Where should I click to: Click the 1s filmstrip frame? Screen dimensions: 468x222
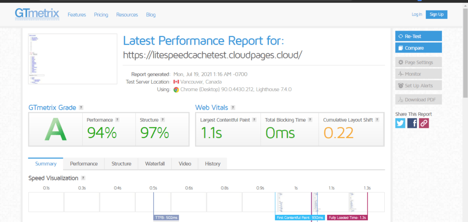[296, 202]
